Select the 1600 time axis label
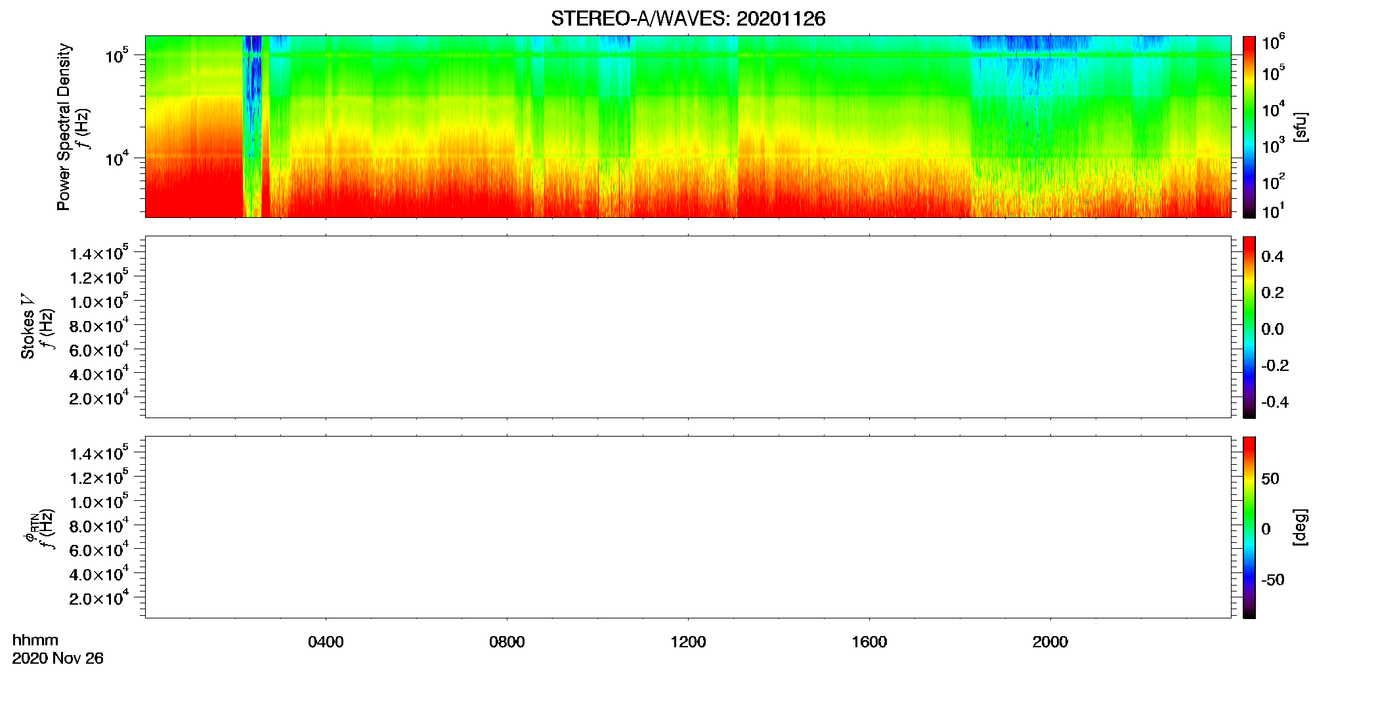Image resolution: width=1376 pixels, height=709 pixels. [x=869, y=642]
